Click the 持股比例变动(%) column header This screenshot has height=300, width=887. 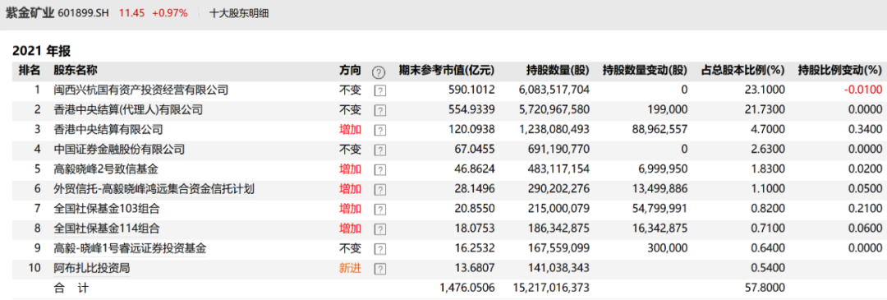point(839,71)
